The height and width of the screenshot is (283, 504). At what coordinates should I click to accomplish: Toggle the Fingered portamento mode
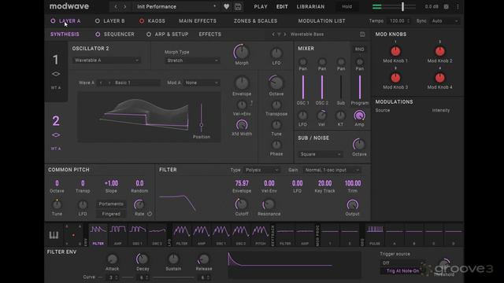pyautogui.click(x=111, y=214)
